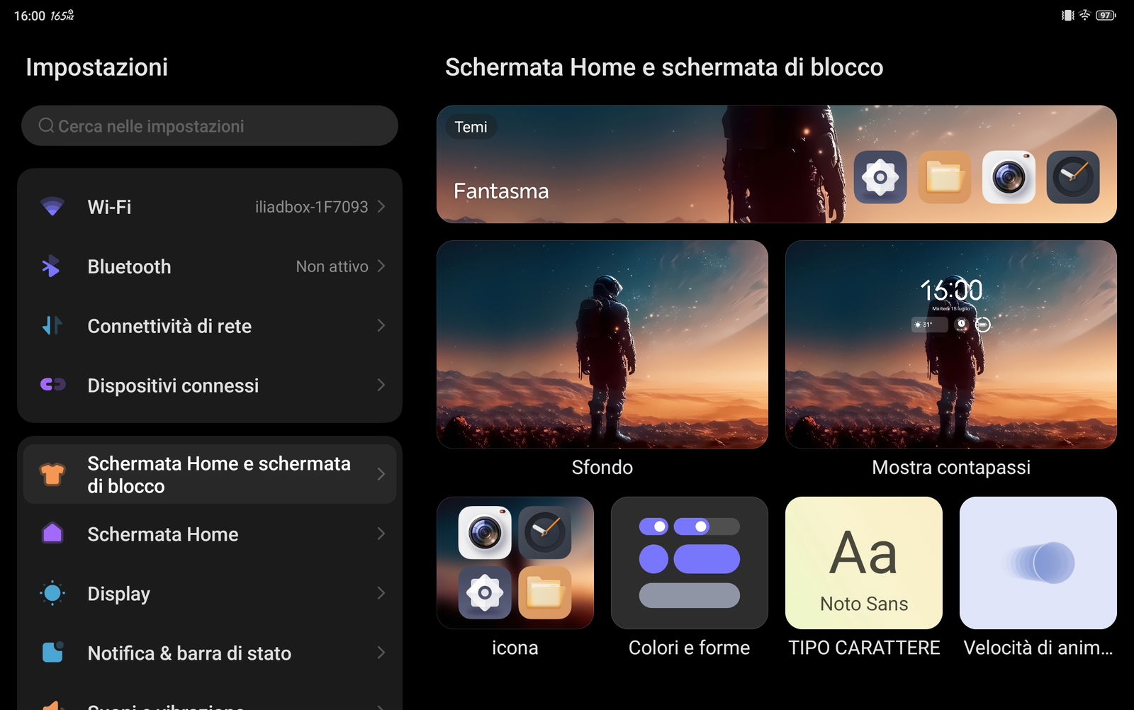Expand the Display row chevron

381,593
